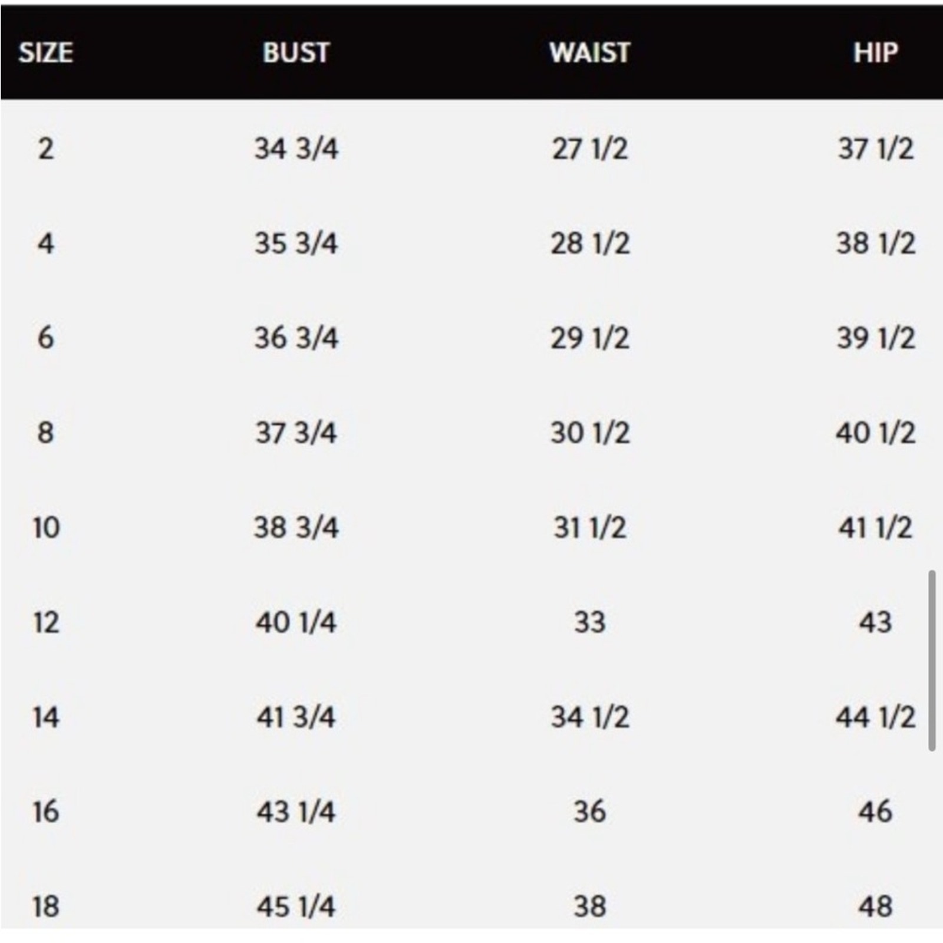The height and width of the screenshot is (943, 943).
Task: Select the size 4 row label
Action: coord(46,243)
